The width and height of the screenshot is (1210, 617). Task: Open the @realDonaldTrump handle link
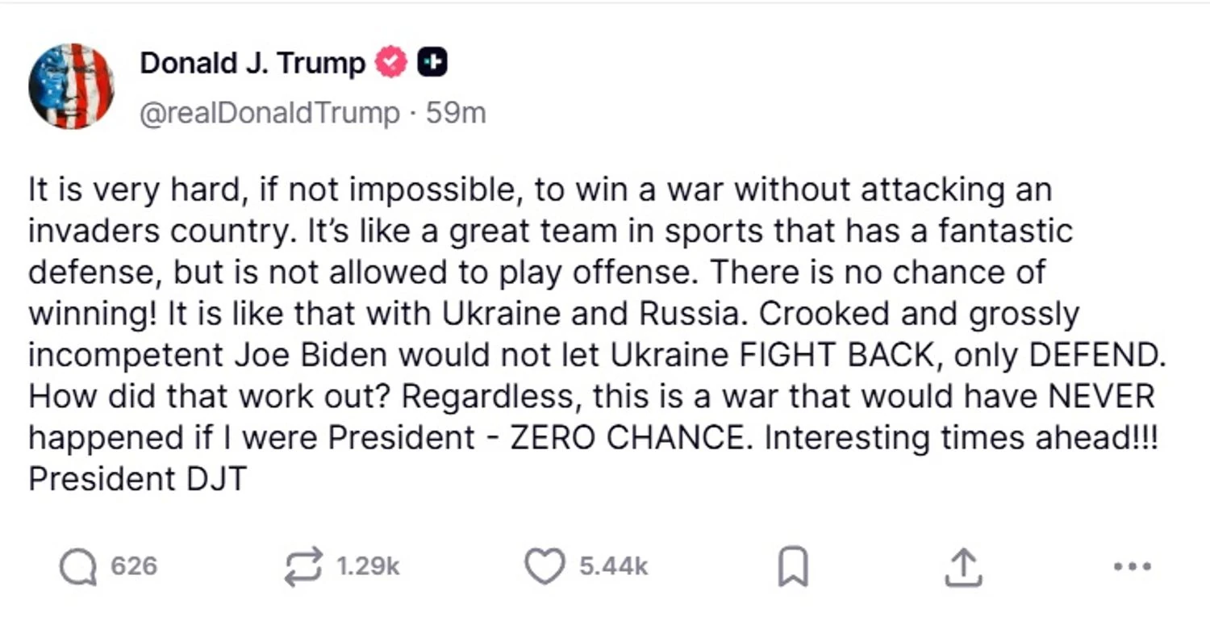pos(269,114)
